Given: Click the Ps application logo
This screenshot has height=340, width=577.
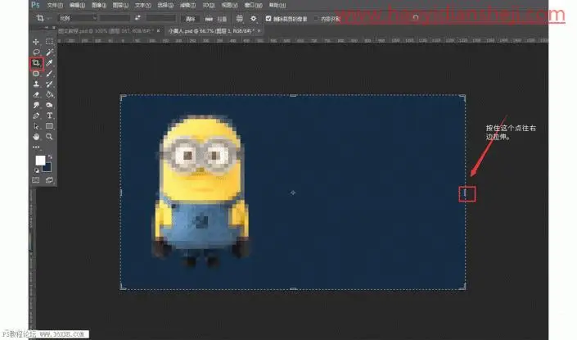Looking at the screenshot, I should pos(35,5).
